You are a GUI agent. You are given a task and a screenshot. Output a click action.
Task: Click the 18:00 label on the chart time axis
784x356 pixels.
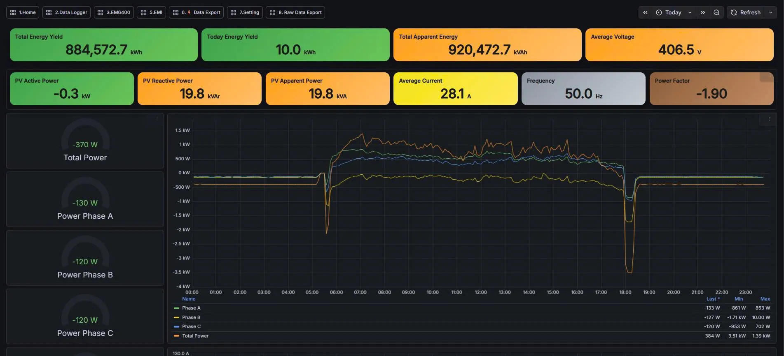click(x=625, y=292)
